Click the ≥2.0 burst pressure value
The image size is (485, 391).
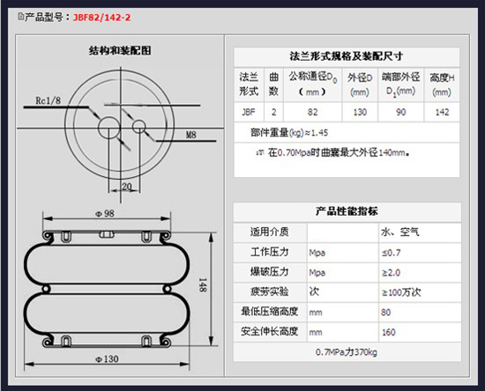tap(391, 273)
